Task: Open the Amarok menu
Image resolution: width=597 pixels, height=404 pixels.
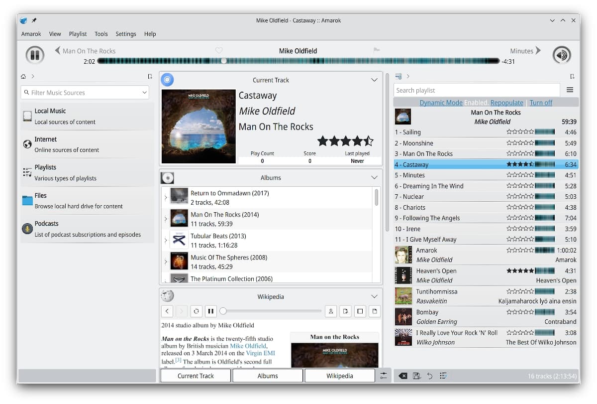Action: click(31, 34)
